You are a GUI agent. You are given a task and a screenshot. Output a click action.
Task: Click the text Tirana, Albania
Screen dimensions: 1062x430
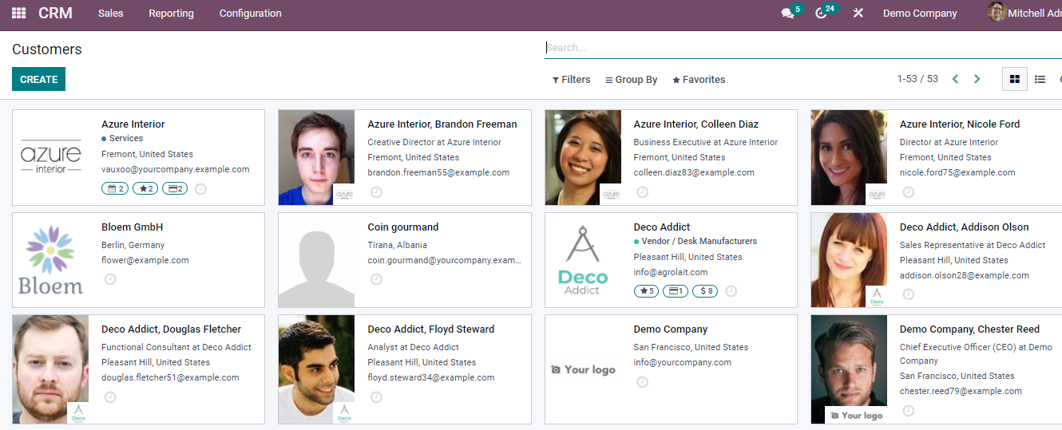click(x=397, y=246)
